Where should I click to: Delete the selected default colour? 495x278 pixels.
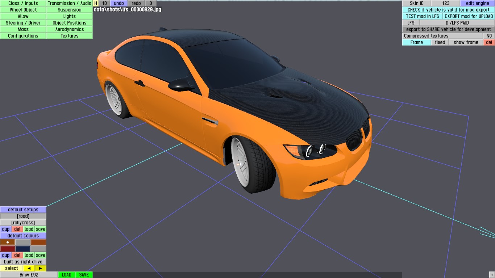(17, 255)
